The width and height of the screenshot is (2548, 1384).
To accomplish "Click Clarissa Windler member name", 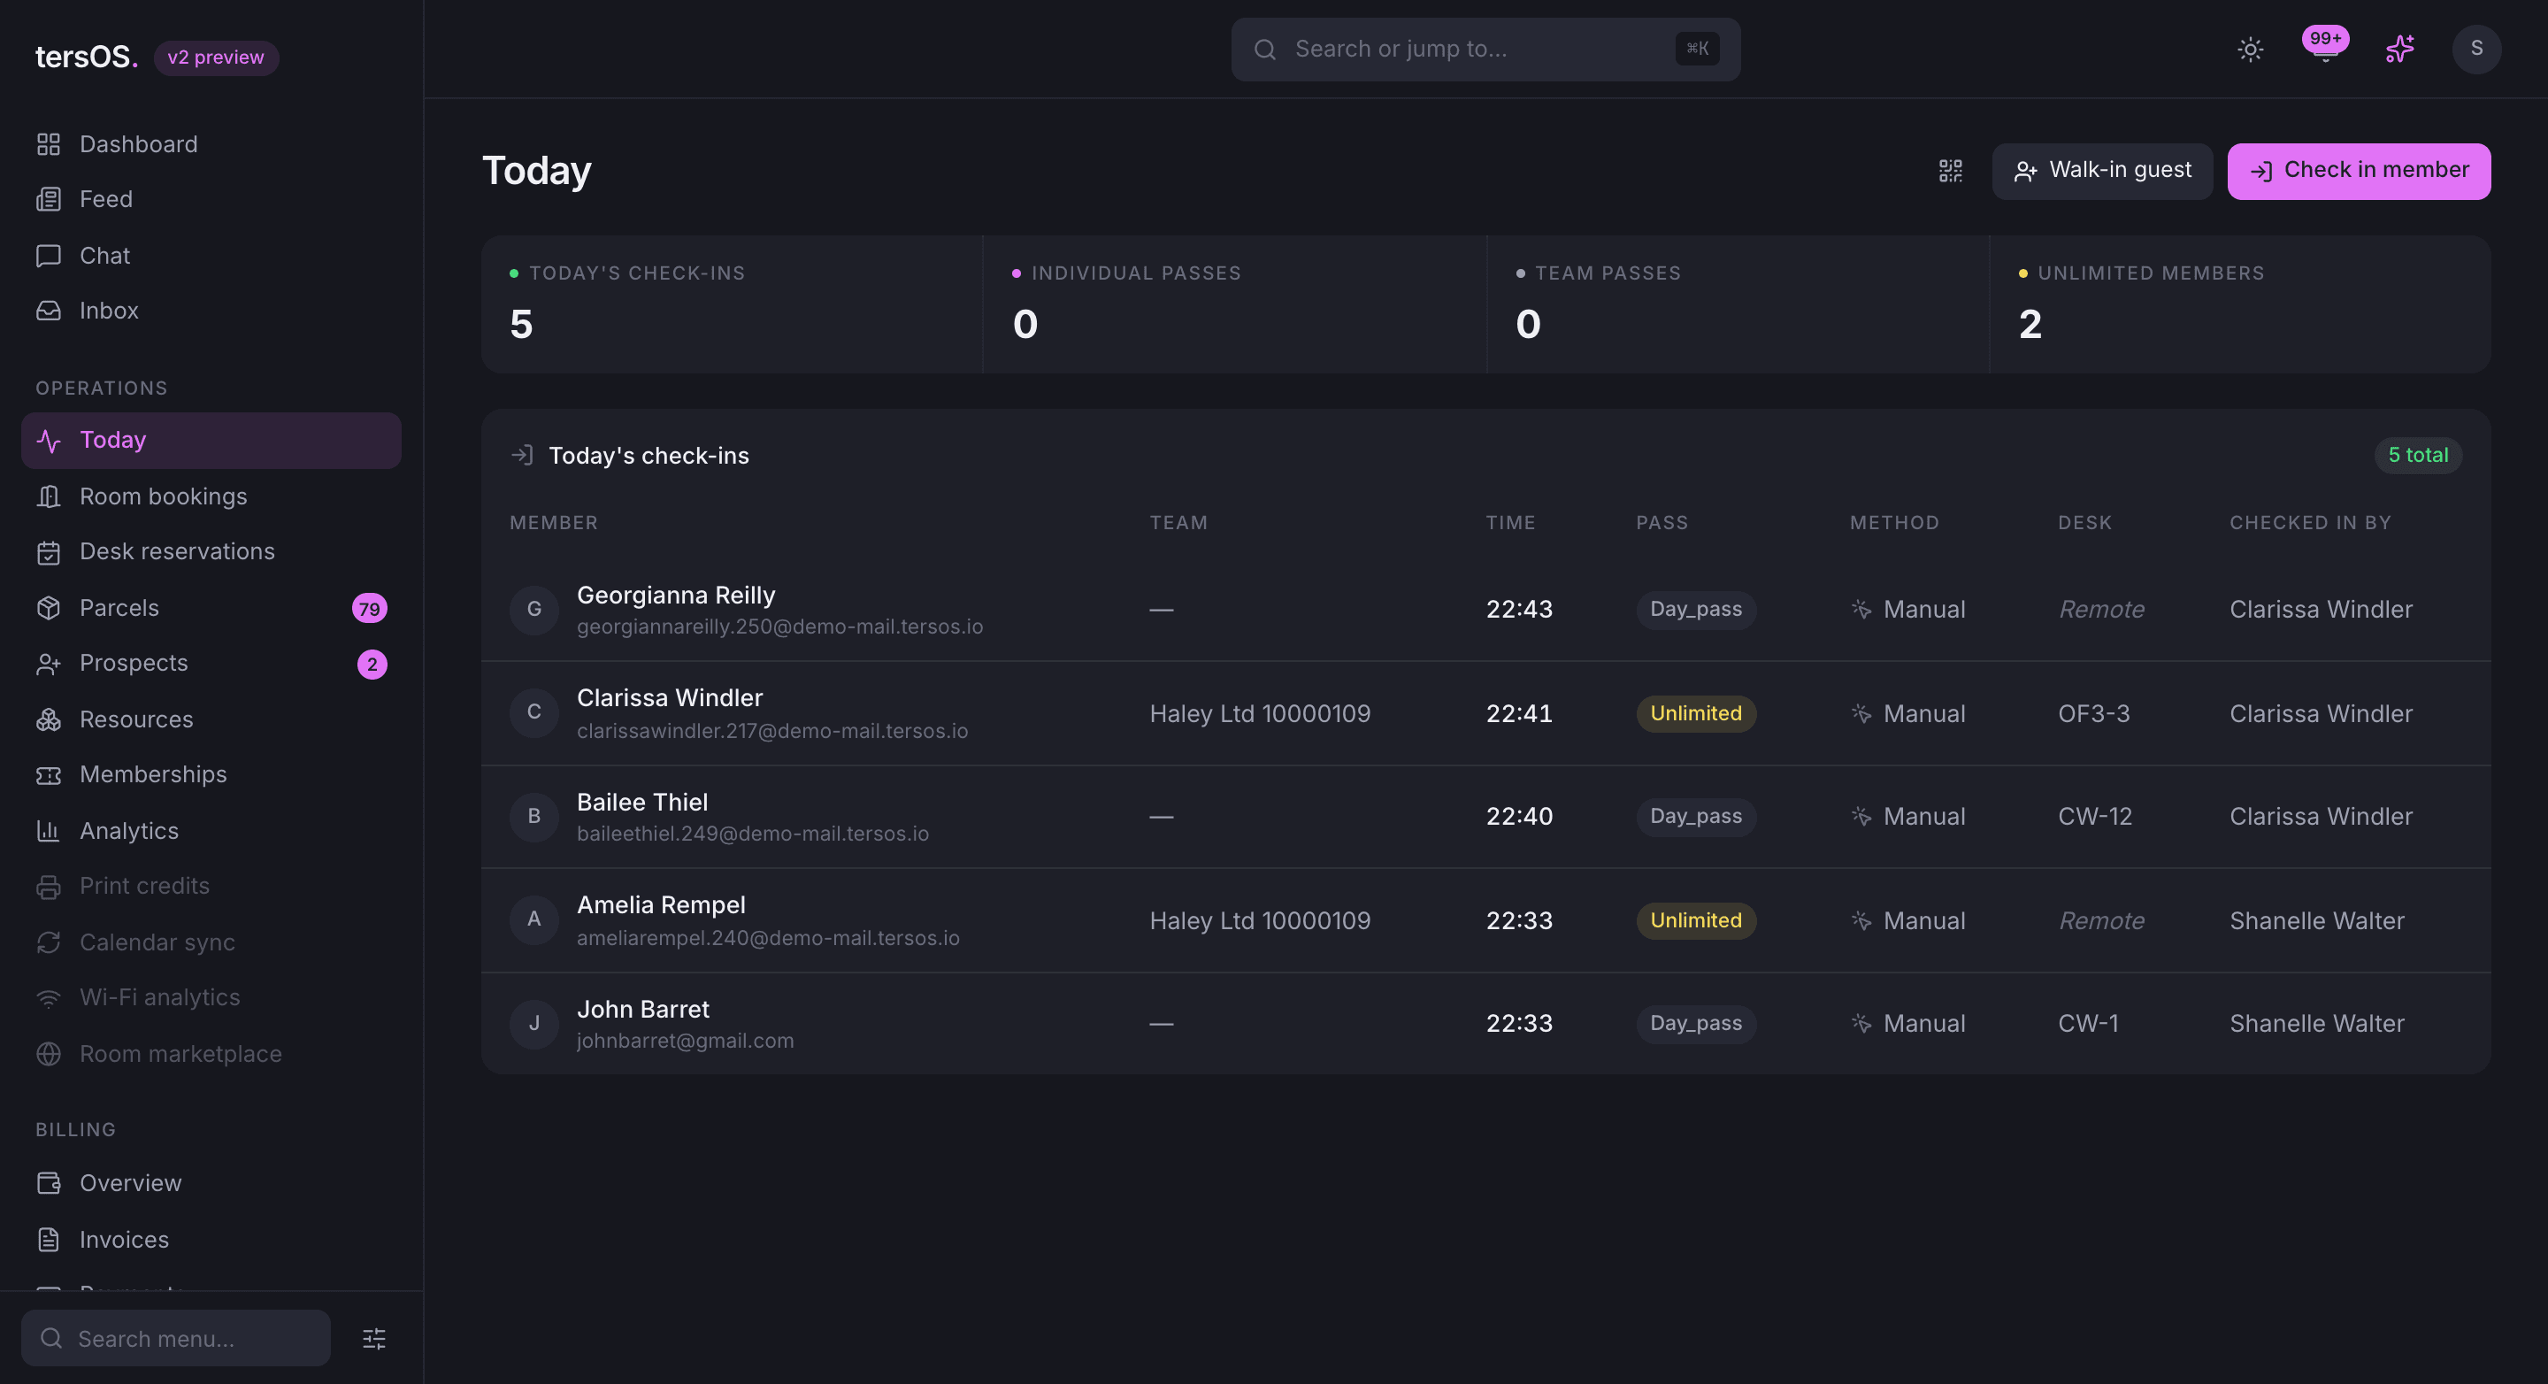I will pyautogui.click(x=670, y=697).
